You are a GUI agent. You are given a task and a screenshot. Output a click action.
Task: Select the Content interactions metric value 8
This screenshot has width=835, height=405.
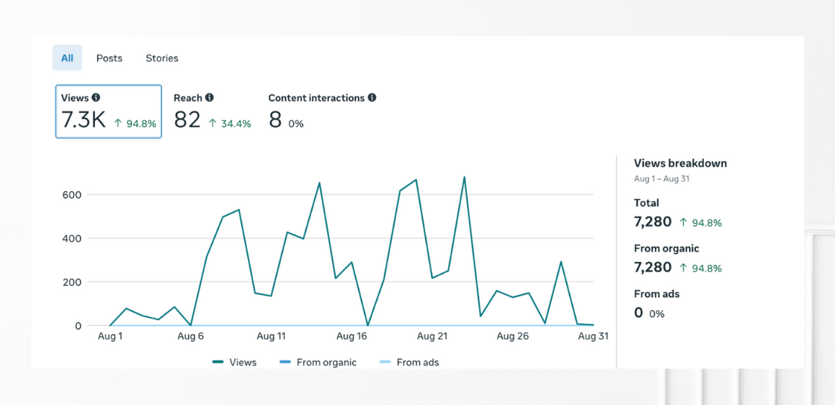pyautogui.click(x=275, y=120)
